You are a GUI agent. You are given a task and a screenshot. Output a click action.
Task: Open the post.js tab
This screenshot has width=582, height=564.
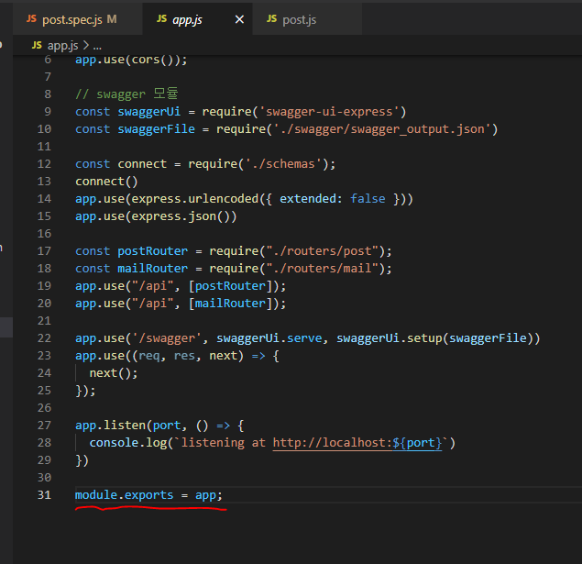tap(307, 19)
